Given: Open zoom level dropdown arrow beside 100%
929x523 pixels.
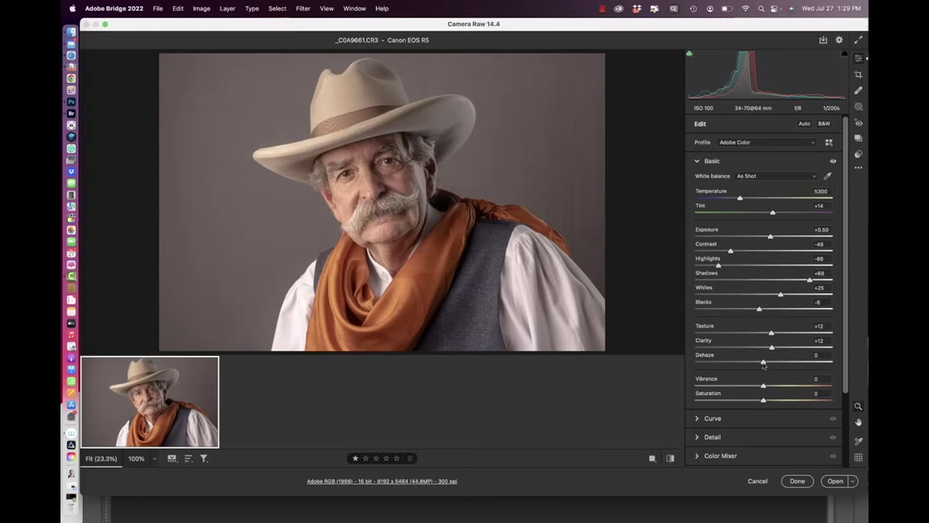Looking at the screenshot, I should [155, 459].
